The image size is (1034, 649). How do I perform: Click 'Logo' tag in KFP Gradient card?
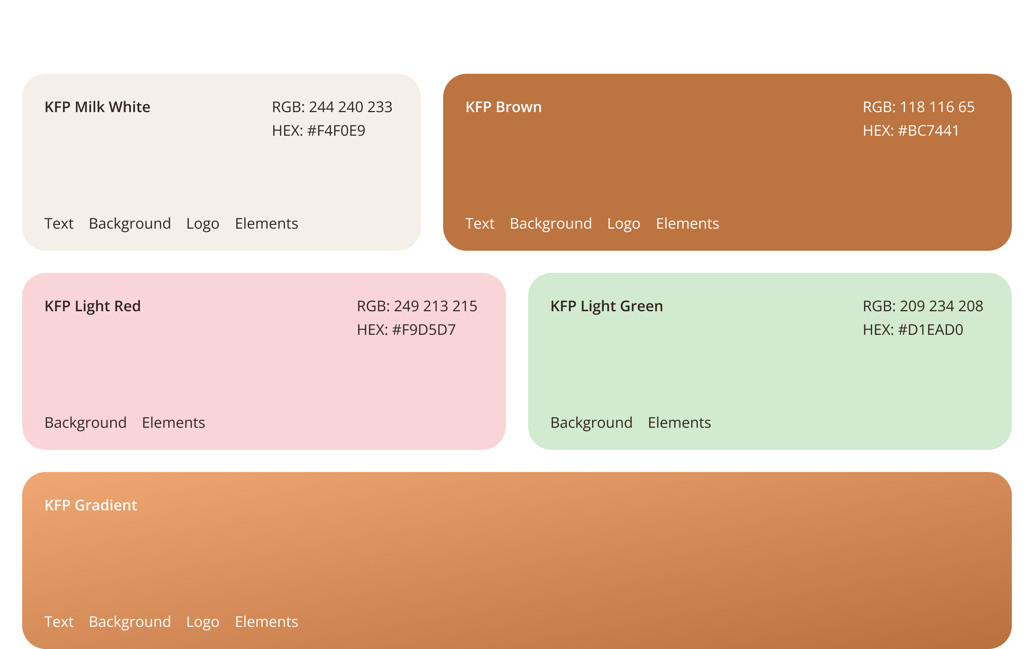pos(203,622)
